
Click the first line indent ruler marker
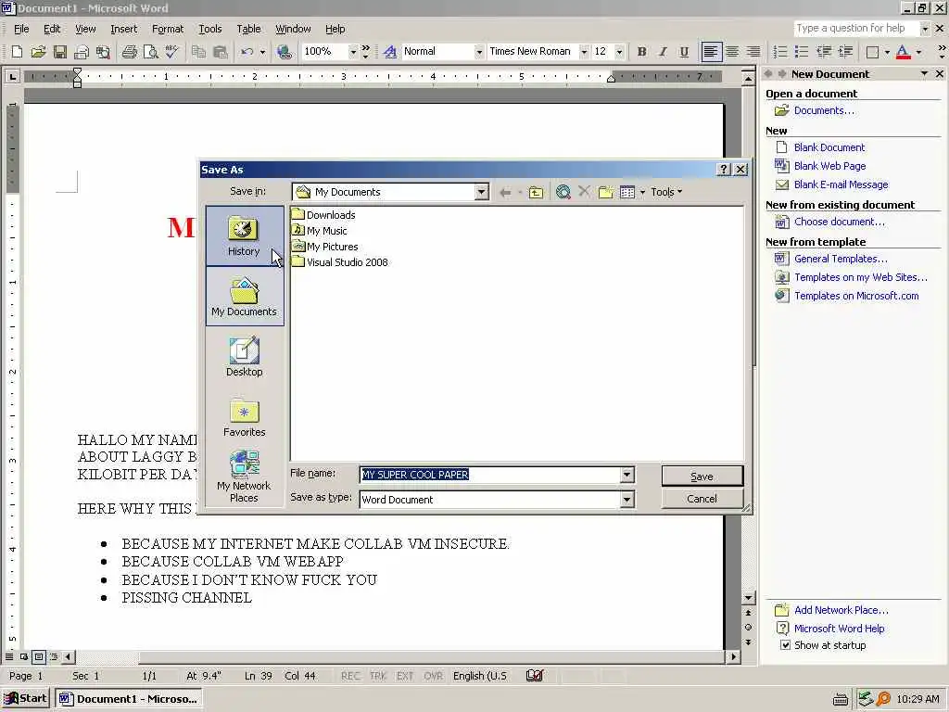tap(77, 72)
